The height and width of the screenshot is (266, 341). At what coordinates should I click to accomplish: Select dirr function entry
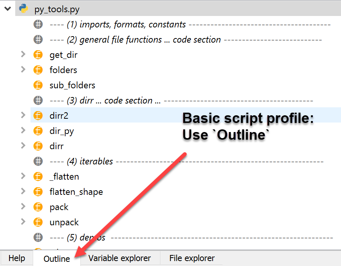click(56, 146)
